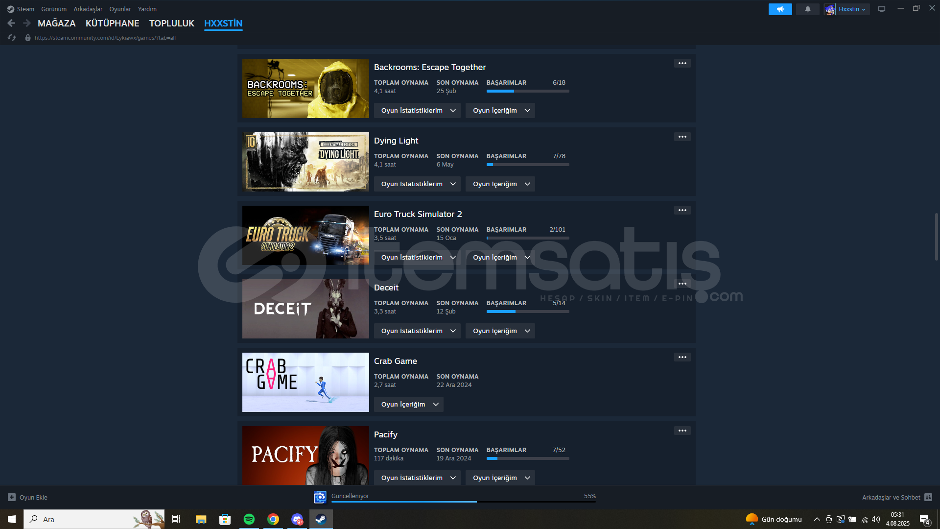The image size is (940, 529).
Task: Open Spotify from the taskbar
Action: (x=249, y=519)
